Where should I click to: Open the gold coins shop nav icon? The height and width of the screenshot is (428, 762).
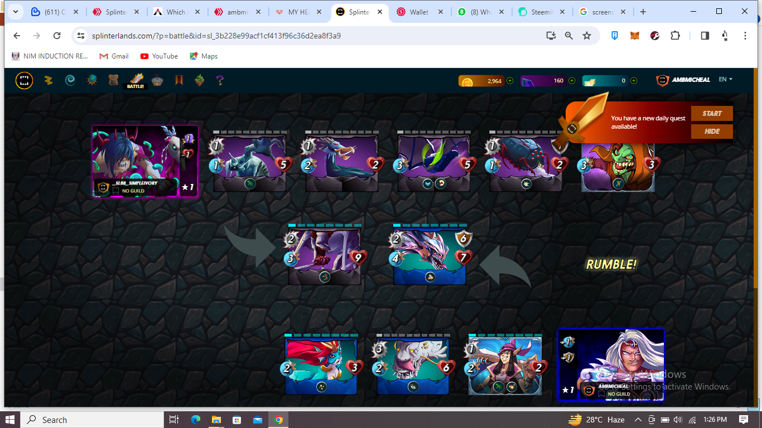pyautogui.click(x=49, y=80)
